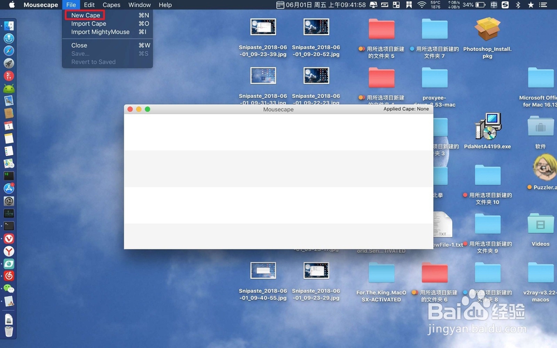Minimize Mousecape window yellow button

coord(139,109)
